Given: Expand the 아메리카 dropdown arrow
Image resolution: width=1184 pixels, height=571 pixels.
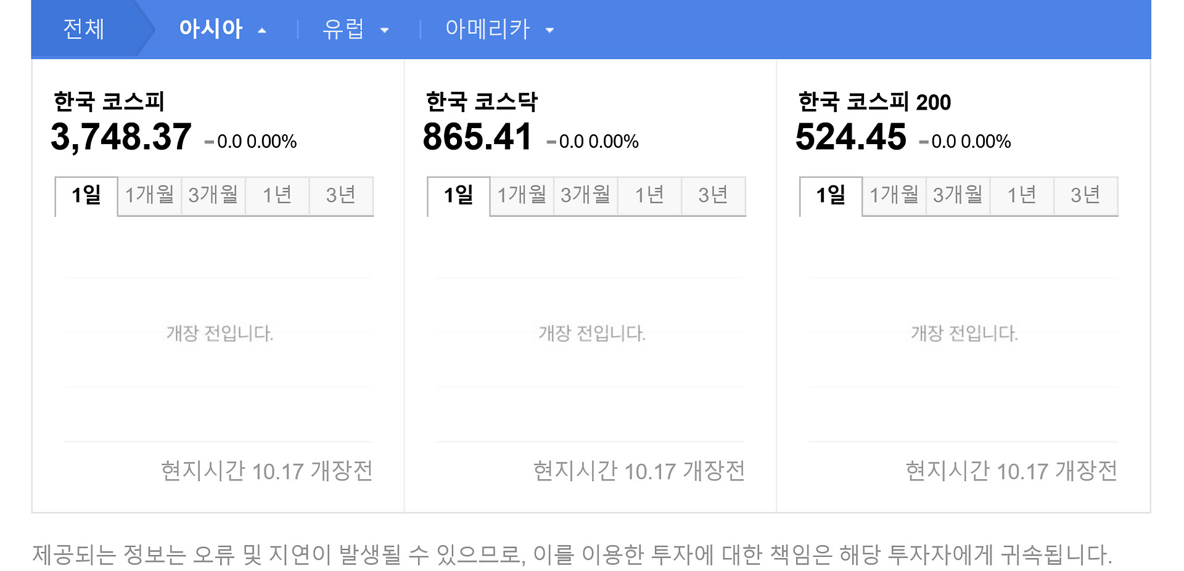Looking at the screenshot, I should [x=550, y=30].
